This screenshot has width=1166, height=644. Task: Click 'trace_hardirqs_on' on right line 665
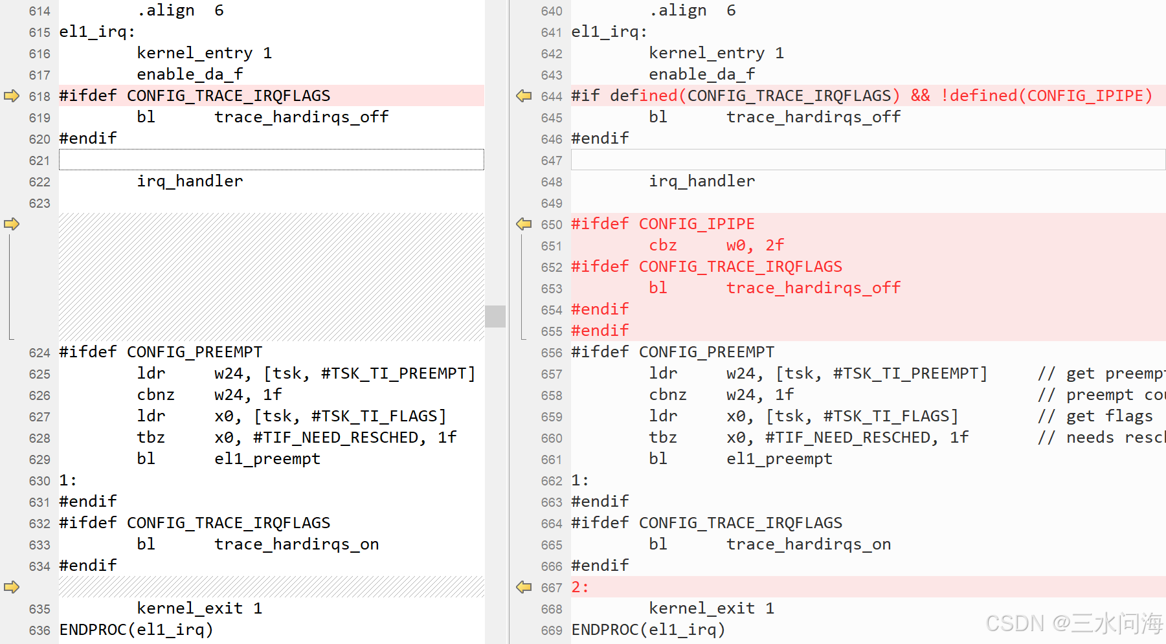809,544
